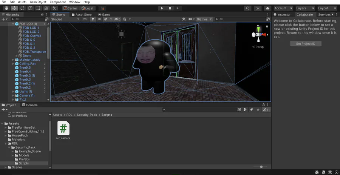Start Play mode
Screen dimensions: 340x175
[x=162, y=8]
